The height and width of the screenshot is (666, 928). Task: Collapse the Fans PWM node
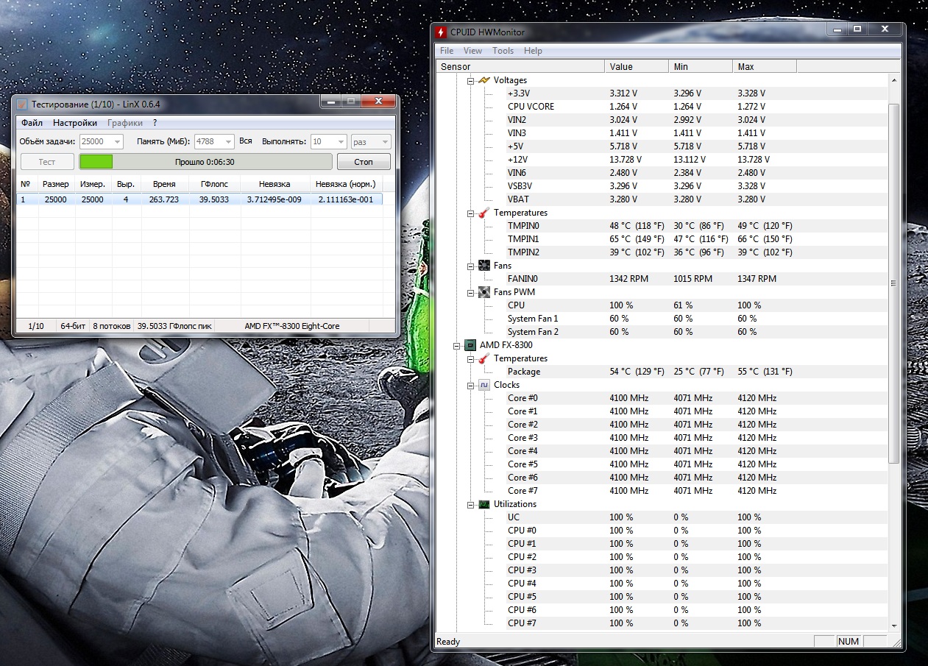coord(470,292)
